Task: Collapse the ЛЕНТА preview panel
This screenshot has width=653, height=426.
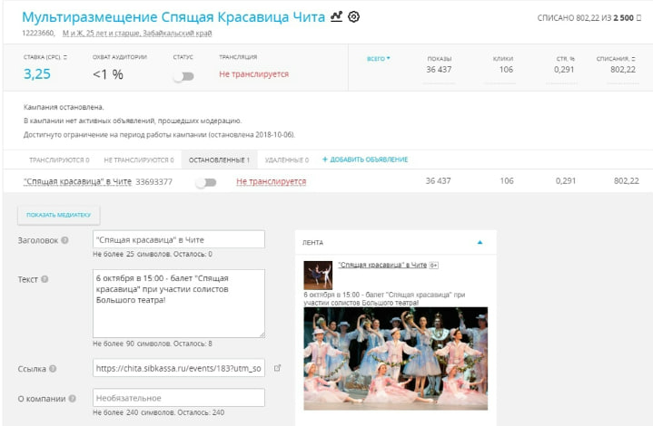Action: coord(480,242)
